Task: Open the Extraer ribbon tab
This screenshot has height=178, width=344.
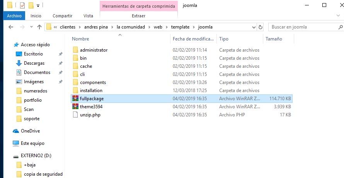Action: pyautogui.click(x=139, y=16)
